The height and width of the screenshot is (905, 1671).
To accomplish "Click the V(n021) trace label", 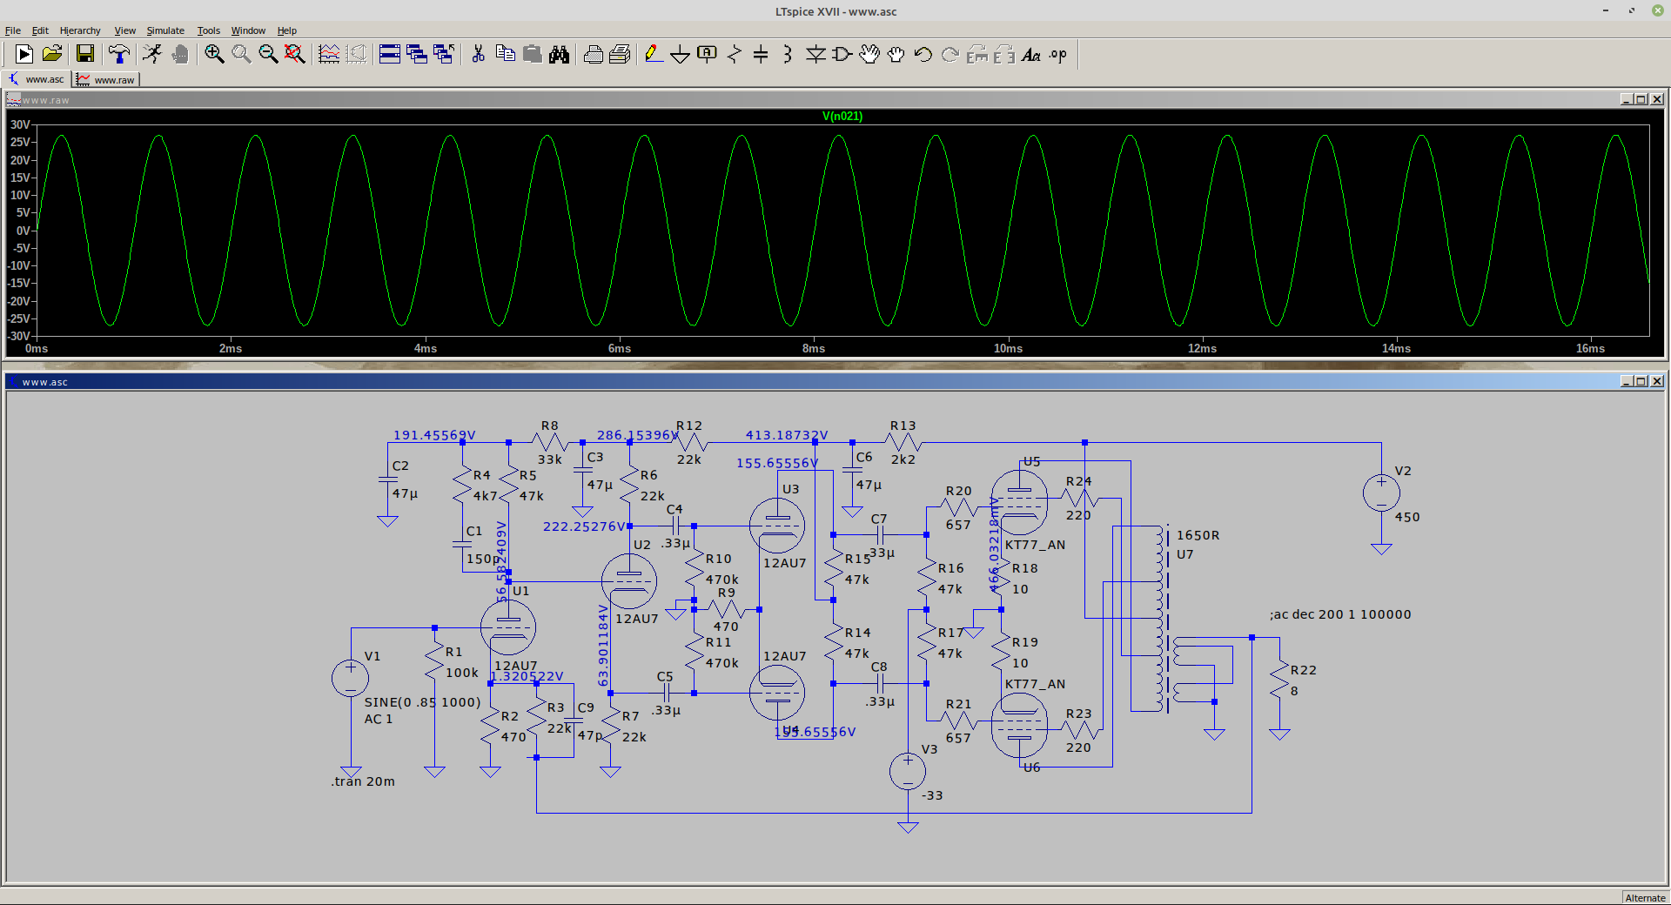I will coord(842,116).
